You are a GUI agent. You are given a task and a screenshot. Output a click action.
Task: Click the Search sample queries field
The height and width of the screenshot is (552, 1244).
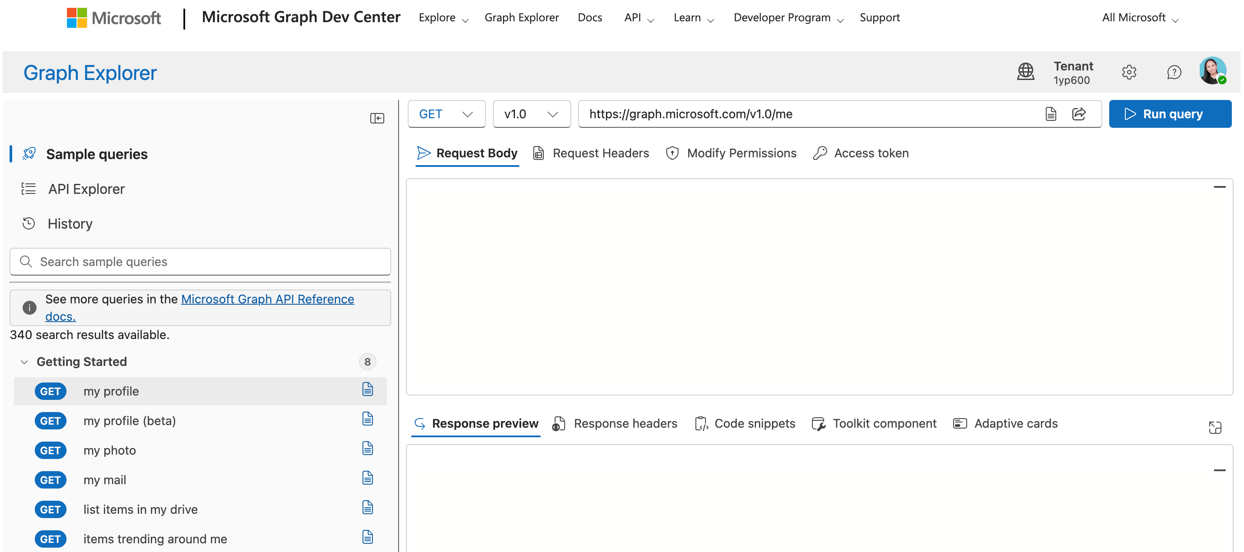[200, 262]
